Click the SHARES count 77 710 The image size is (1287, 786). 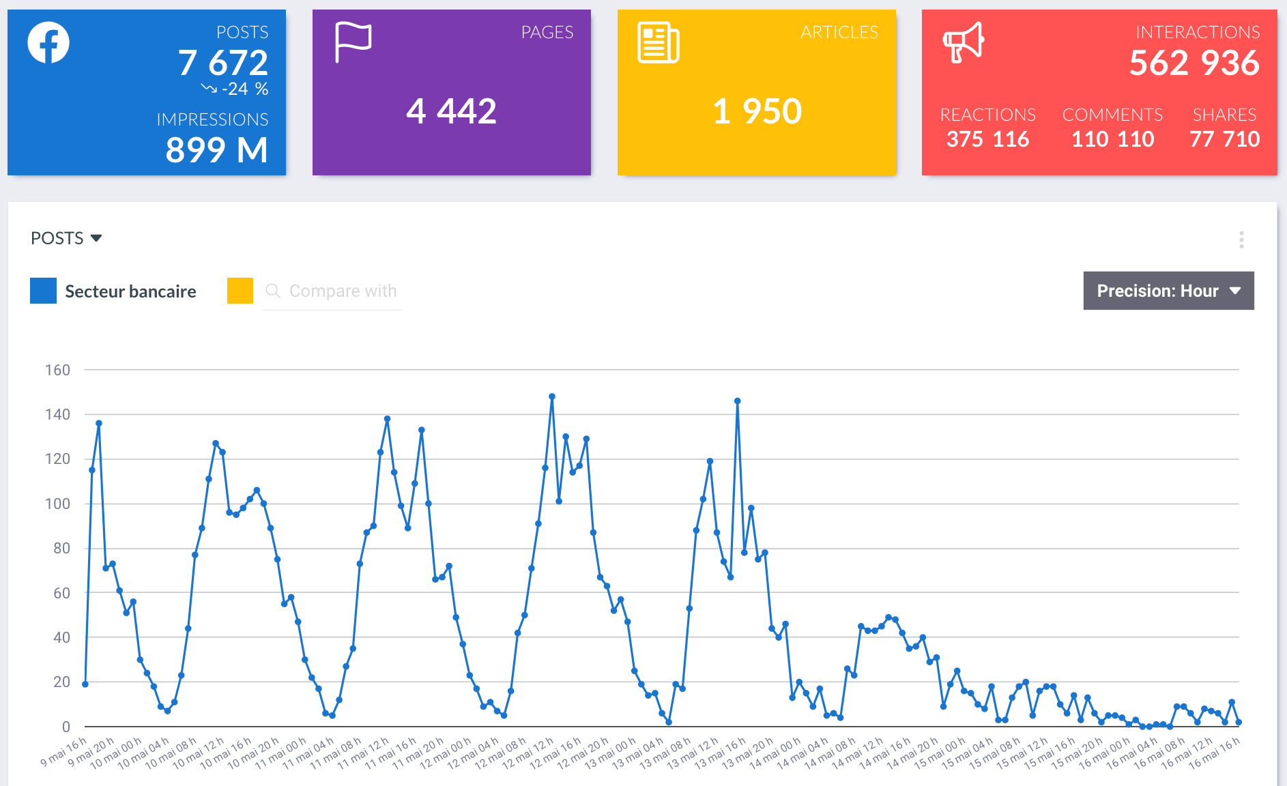tap(1224, 139)
